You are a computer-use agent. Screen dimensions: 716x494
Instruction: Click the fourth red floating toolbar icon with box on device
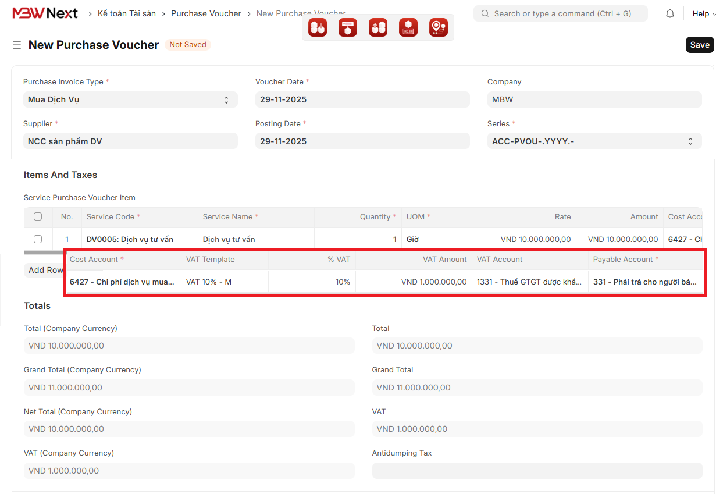[x=408, y=27]
